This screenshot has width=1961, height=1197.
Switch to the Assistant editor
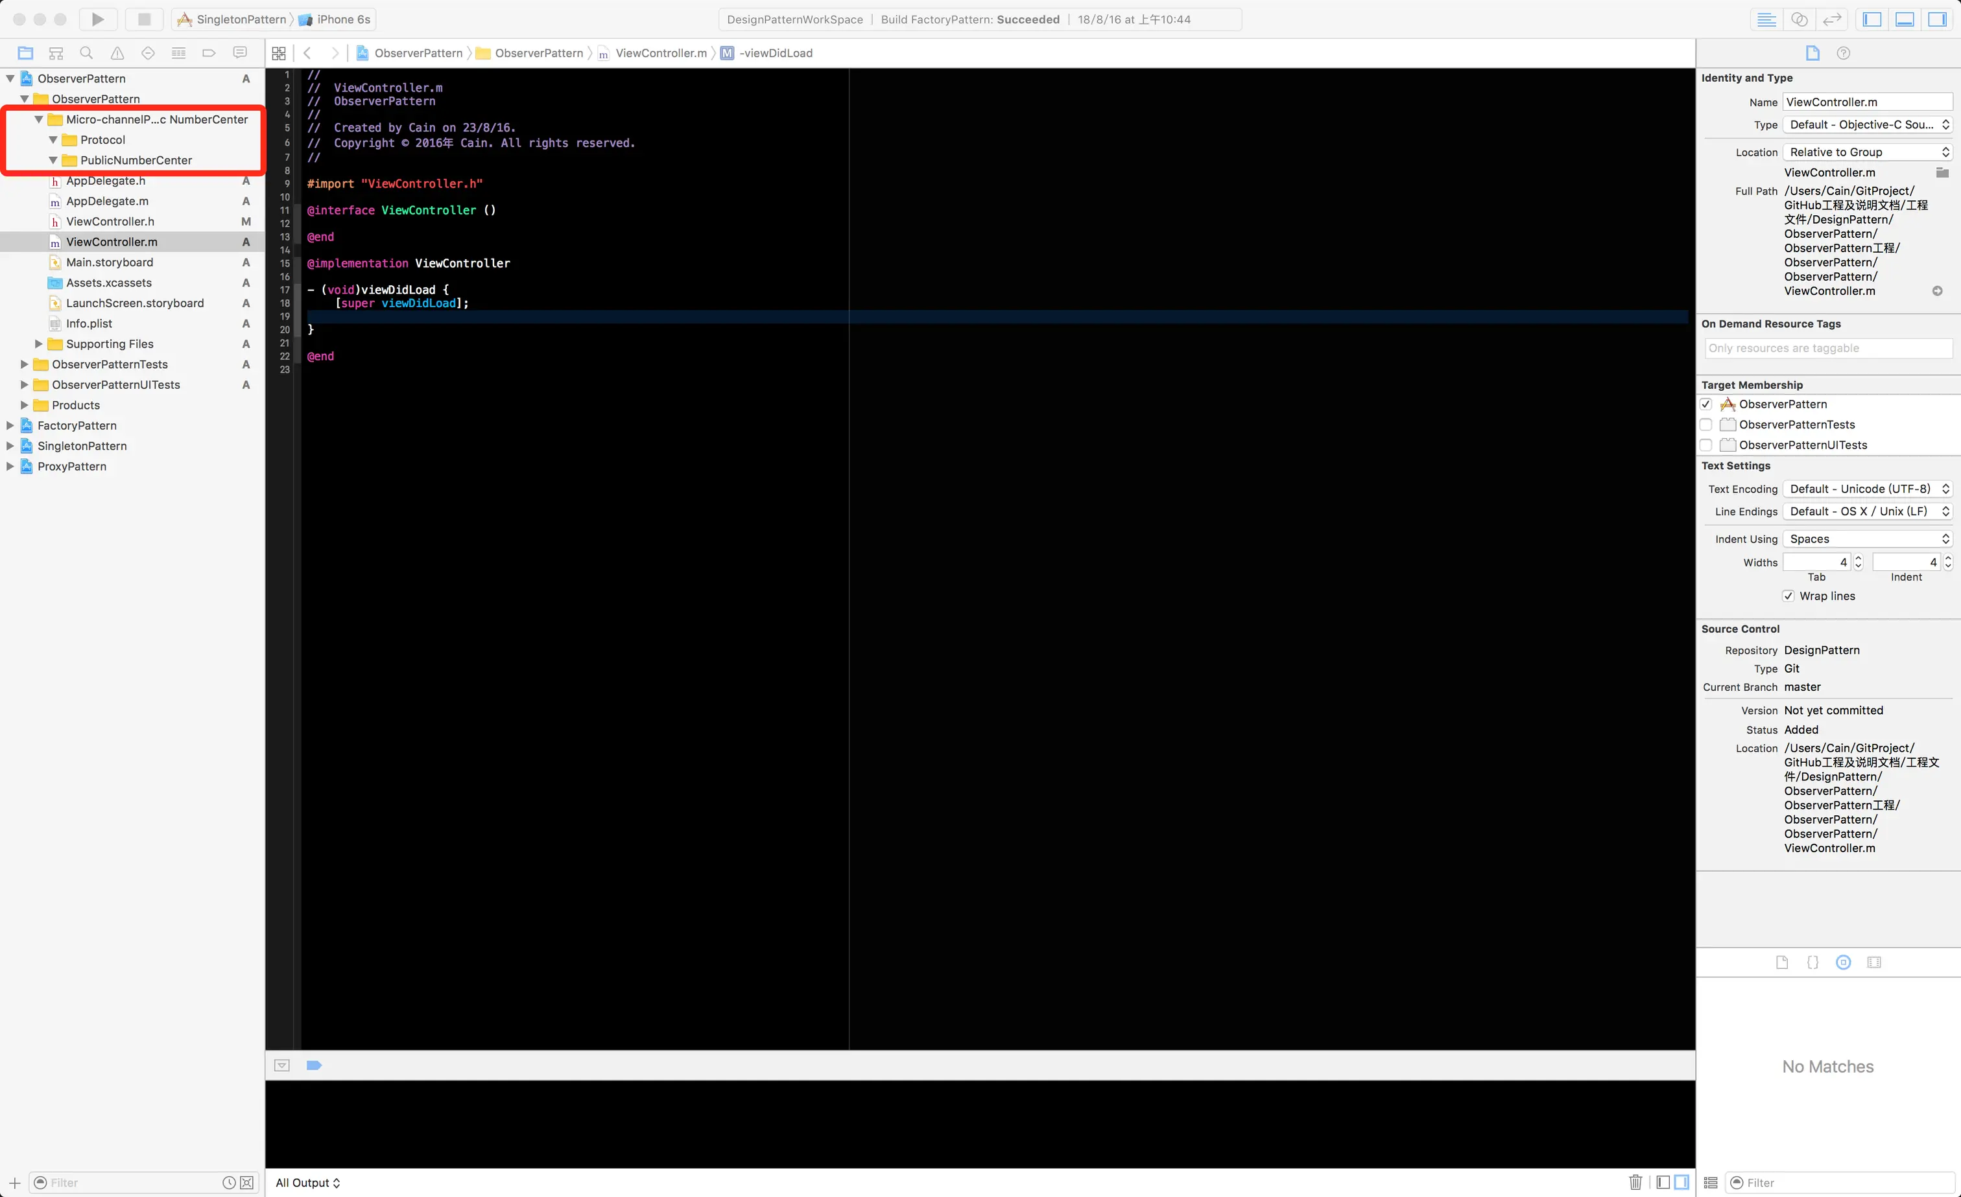coord(1800,19)
